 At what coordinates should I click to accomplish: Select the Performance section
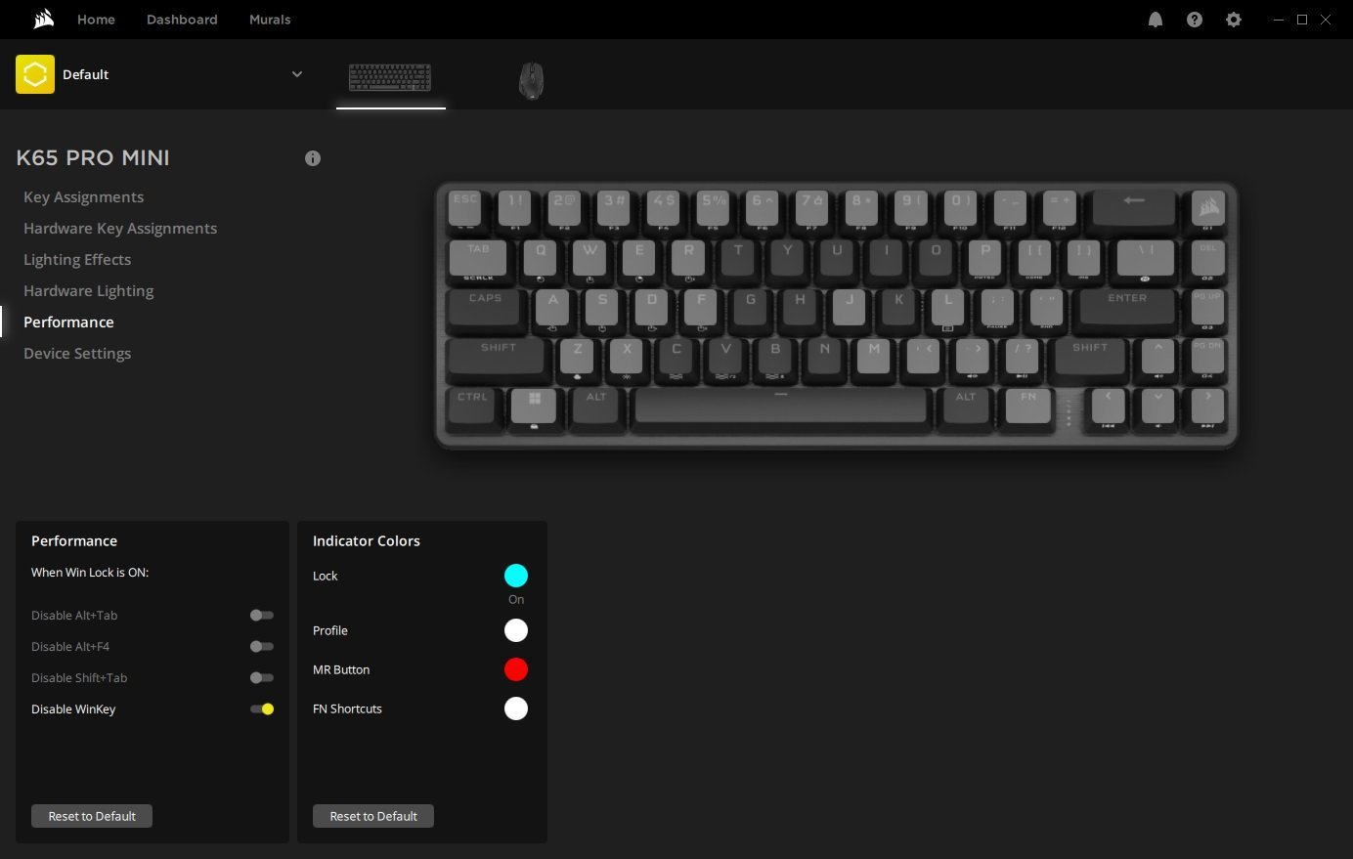(68, 322)
